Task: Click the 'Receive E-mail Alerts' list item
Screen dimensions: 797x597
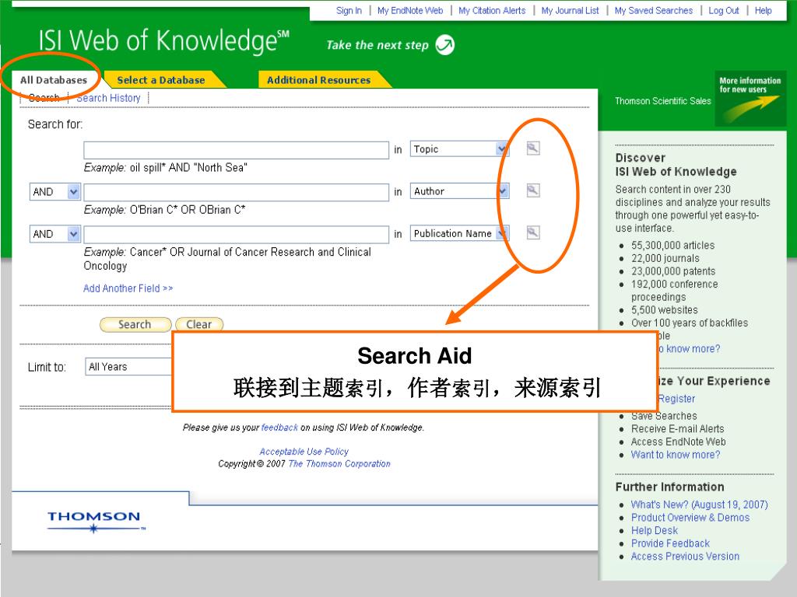Action: tap(678, 429)
